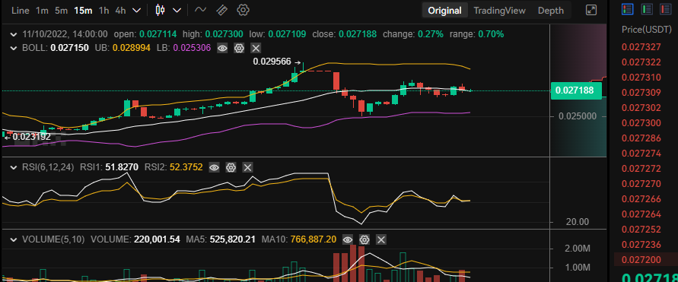
Task: Click order book price 0.027302
Action: click(641, 107)
